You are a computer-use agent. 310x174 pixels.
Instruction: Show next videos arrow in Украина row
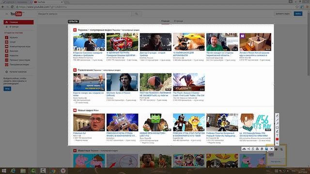click(x=272, y=43)
